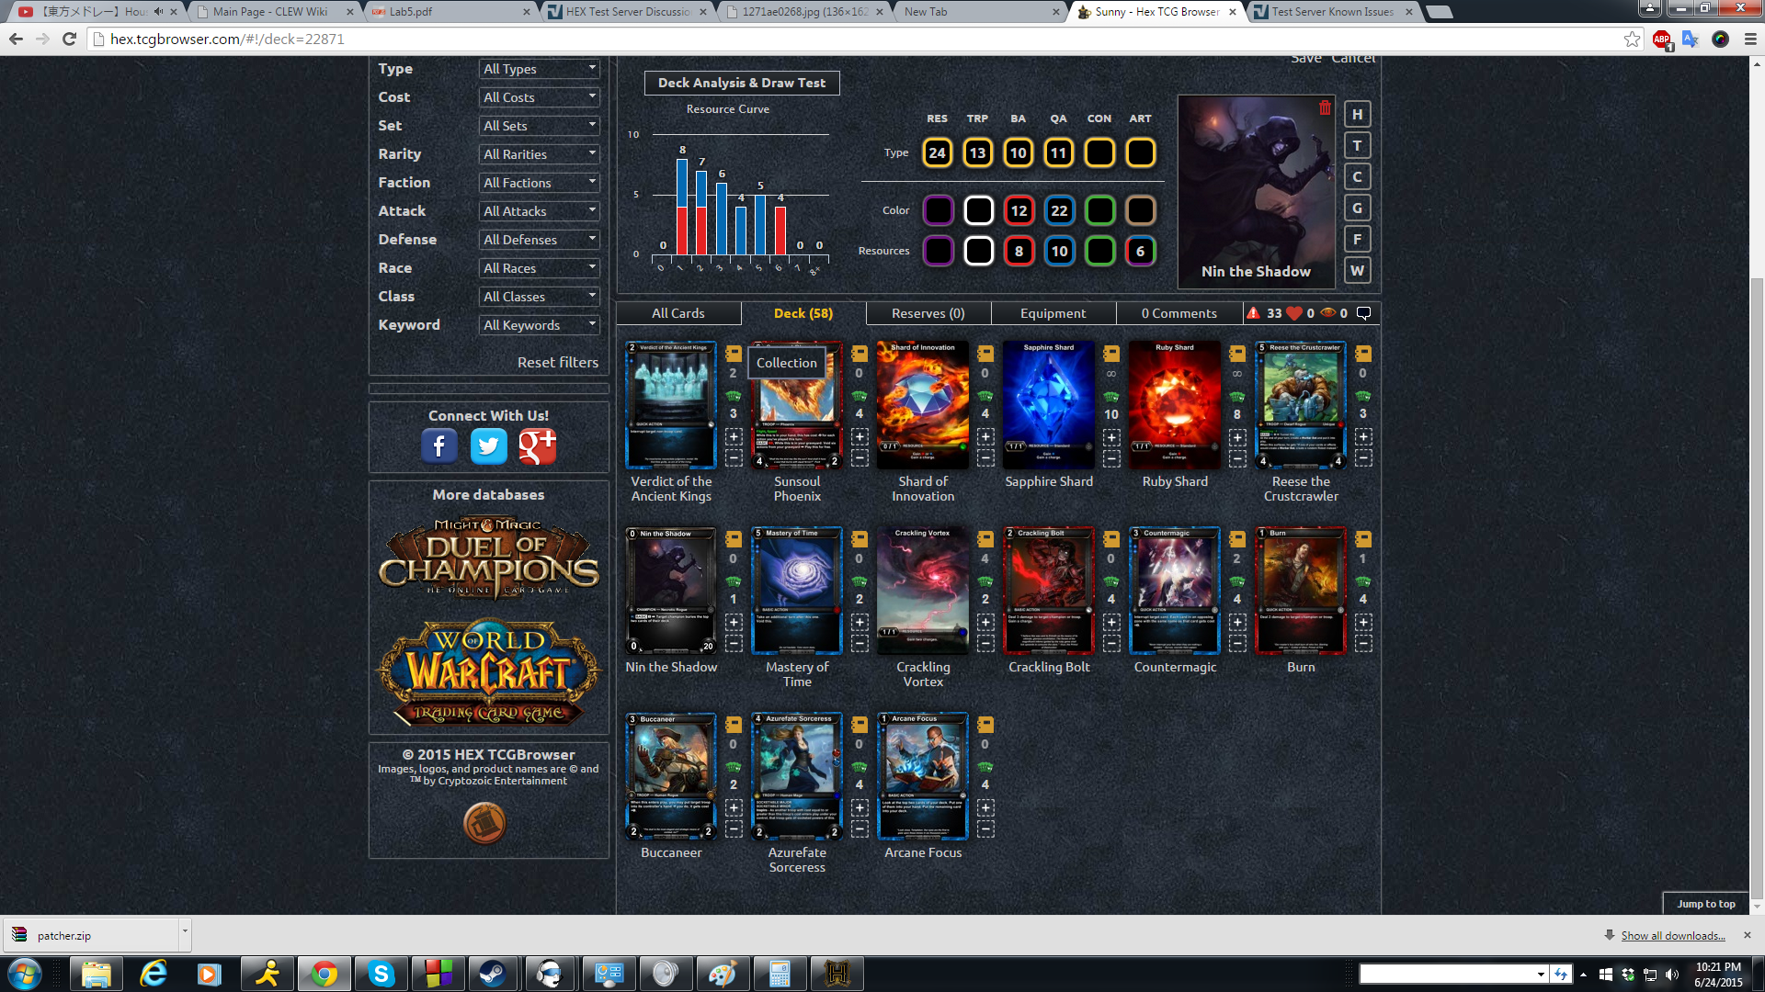Open the Attack filter dropdown

click(x=540, y=211)
